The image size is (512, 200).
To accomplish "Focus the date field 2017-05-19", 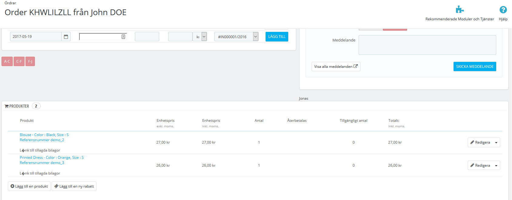I will pos(36,37).
